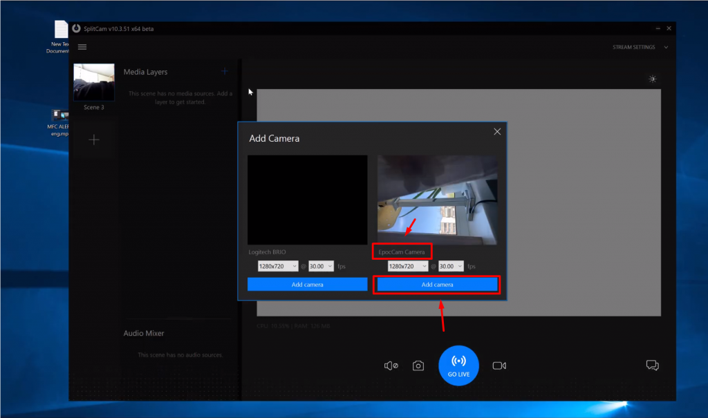Click the EpocCam Camera preview thumbnail

(437, 200)
